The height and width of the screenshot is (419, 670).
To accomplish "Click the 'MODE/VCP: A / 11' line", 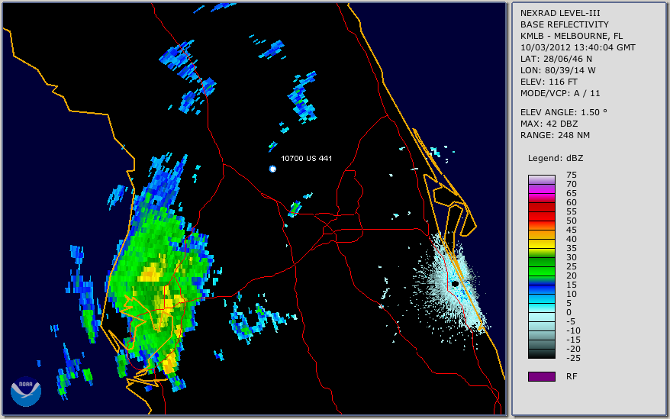I will click(x=560, y=93).
